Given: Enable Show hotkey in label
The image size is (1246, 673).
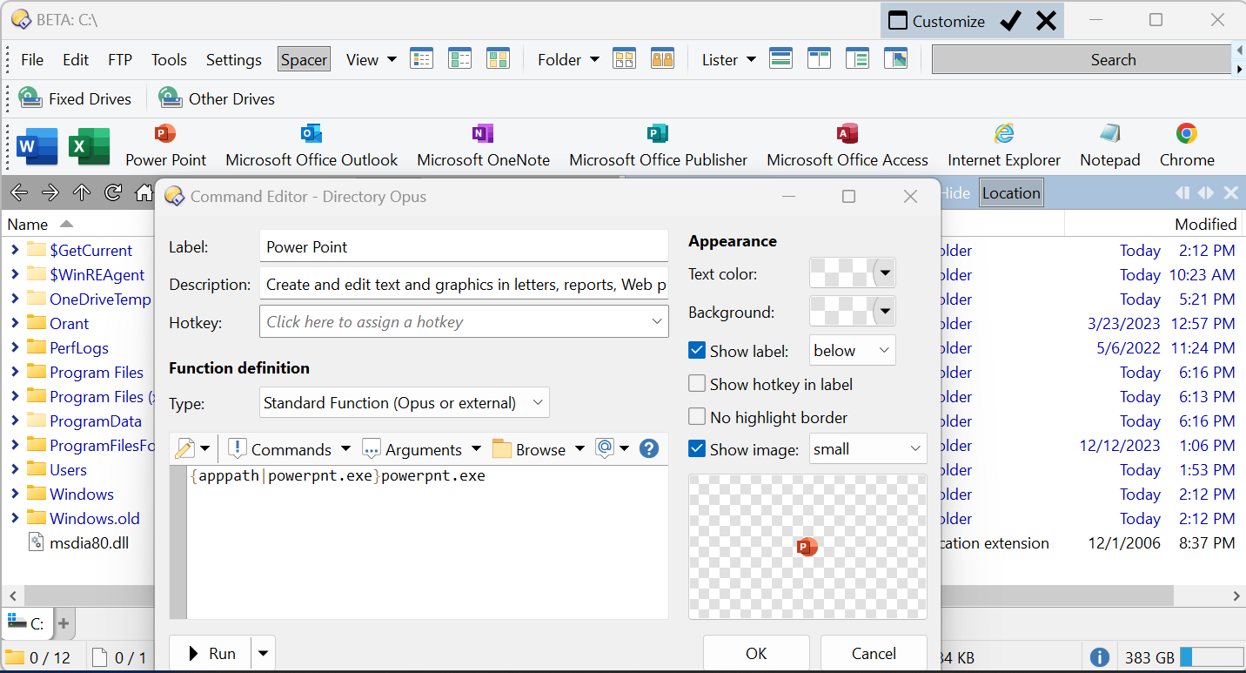Looking at the screenshot, I should coord(697,384).
